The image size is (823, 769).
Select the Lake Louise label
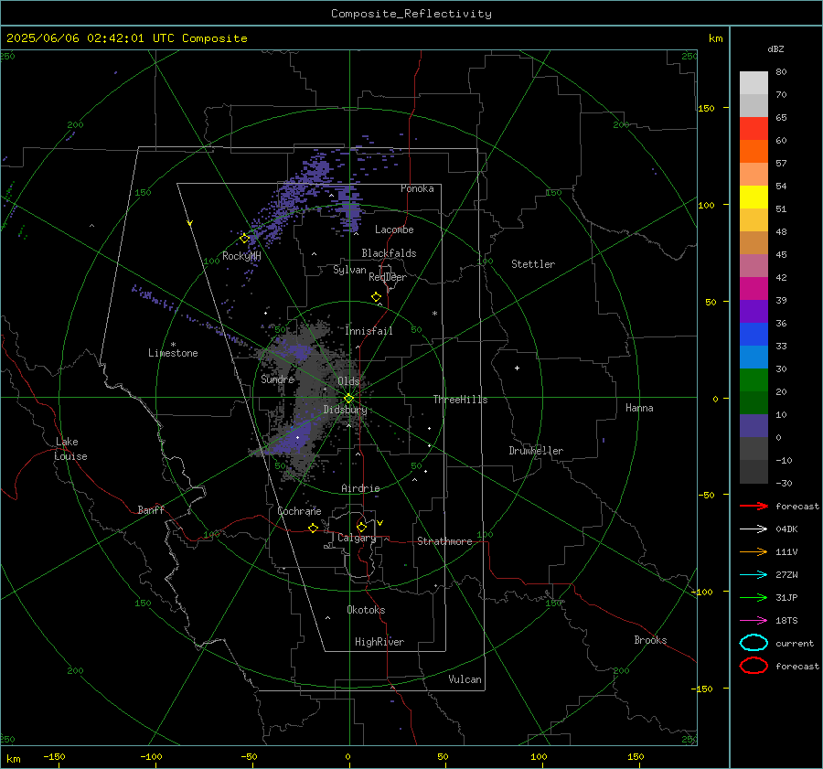(70, 449)
